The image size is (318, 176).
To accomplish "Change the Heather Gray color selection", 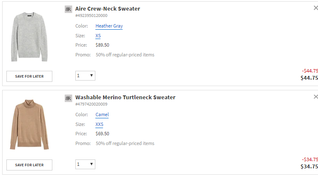I will click(109, 26).
